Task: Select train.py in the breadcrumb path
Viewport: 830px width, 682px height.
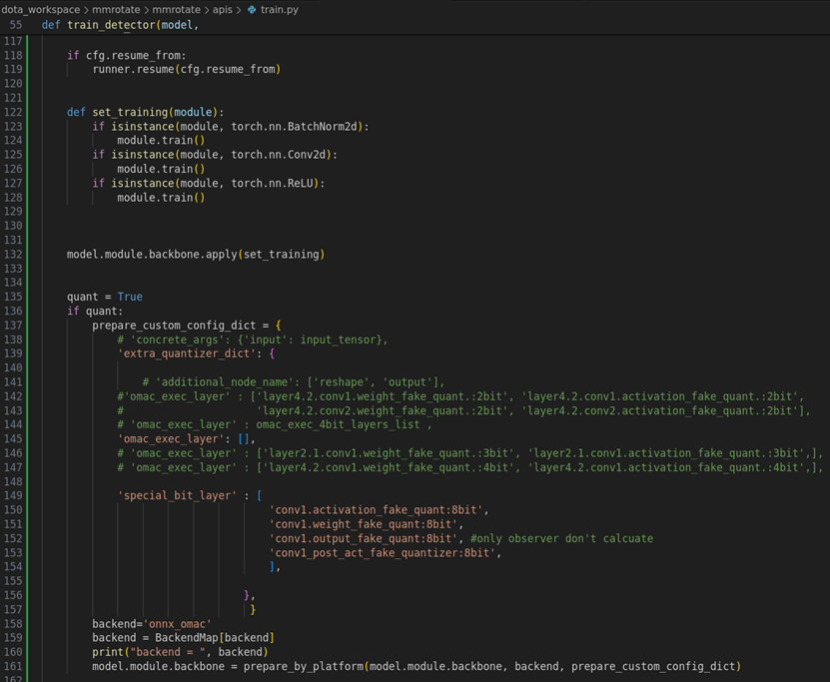Action: click(x=279, y=9)
